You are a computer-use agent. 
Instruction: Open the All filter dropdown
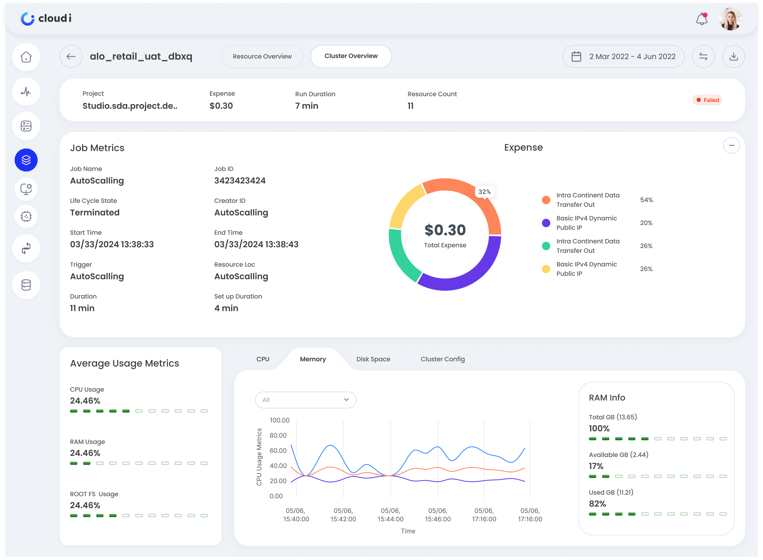(x=305, y=400)
